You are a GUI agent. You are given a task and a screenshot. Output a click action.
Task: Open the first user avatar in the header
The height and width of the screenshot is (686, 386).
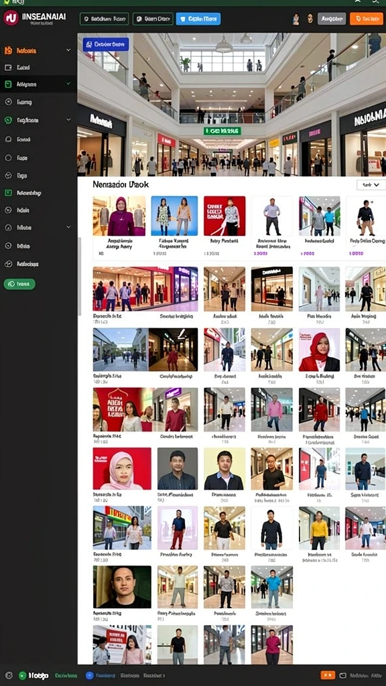296,18
